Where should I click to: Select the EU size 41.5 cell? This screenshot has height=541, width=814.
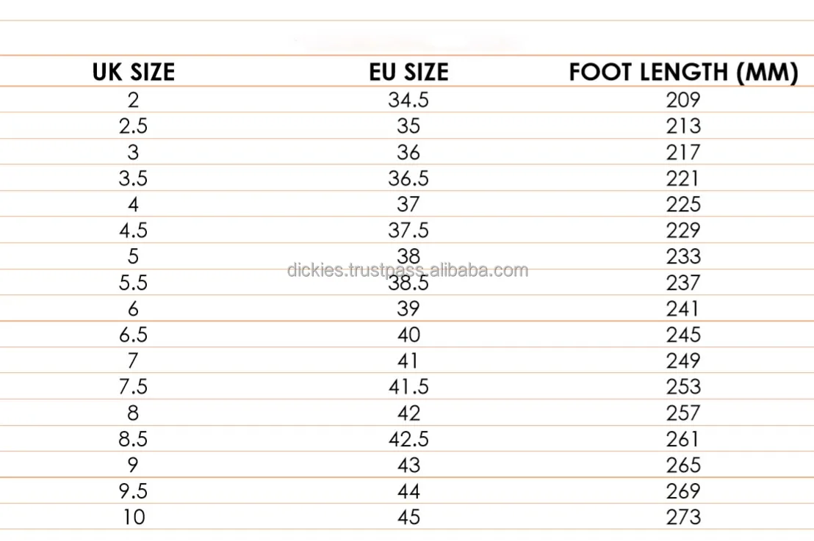tap(408, 387)
